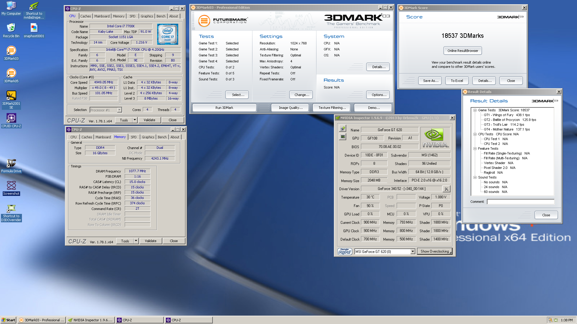
Task: Click Close button in Result Details
Action: pos(546,215)
